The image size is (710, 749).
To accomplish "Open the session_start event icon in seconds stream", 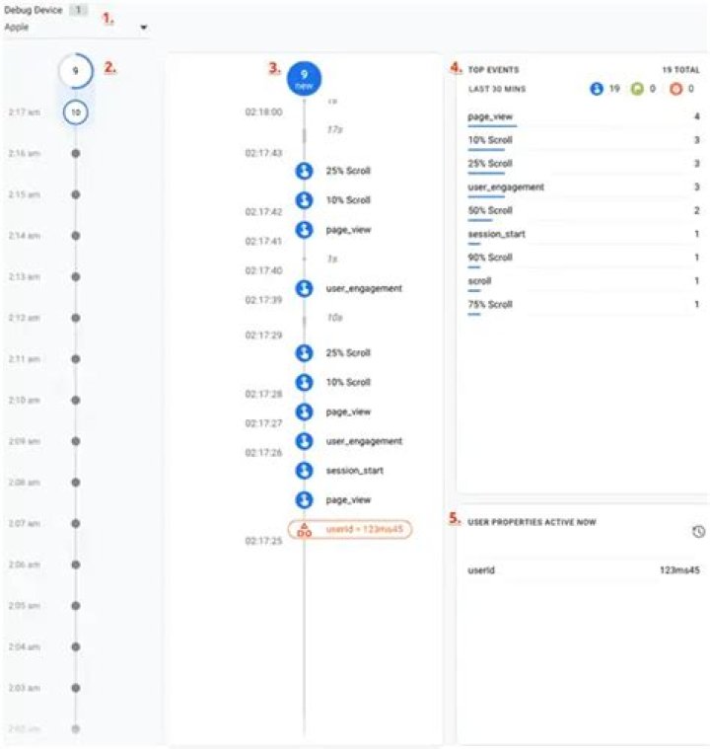I will pyautogui.click(x=304, y=471).
